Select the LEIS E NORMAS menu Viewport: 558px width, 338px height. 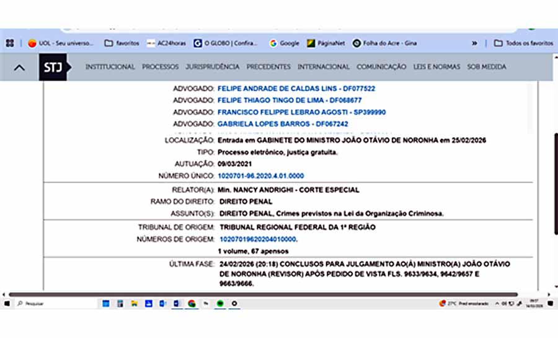(x=436, y=67)
